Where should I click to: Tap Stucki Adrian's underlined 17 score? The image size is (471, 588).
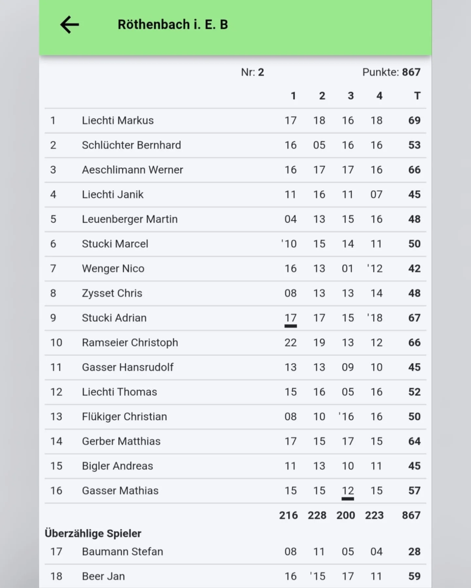(290, 318)
